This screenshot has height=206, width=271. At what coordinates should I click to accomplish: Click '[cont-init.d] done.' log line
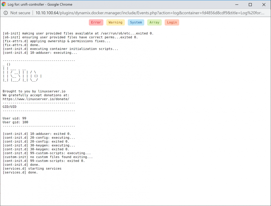(21, 165)
